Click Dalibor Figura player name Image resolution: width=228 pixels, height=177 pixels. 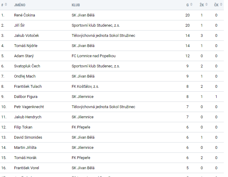(26, 97)
